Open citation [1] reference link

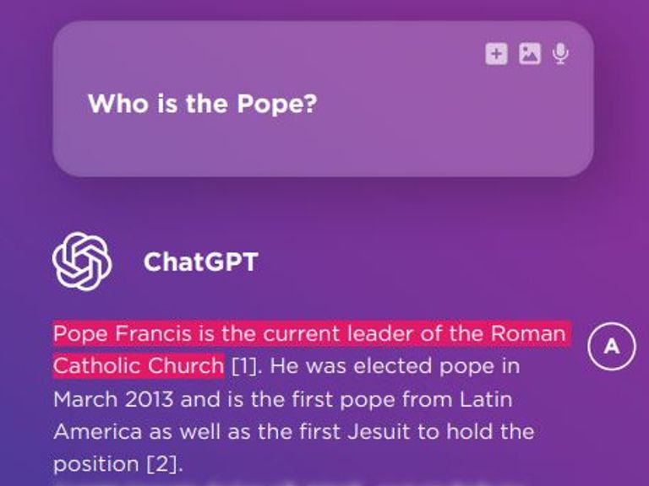243,367
